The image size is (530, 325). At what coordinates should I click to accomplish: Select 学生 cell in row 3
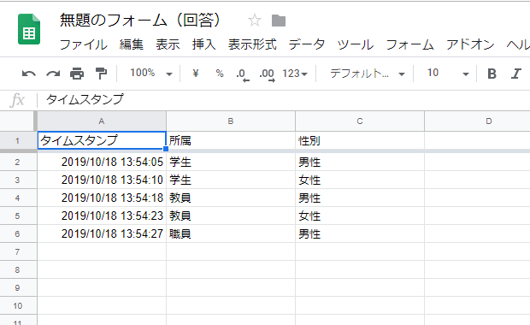[x=231, y=180]
